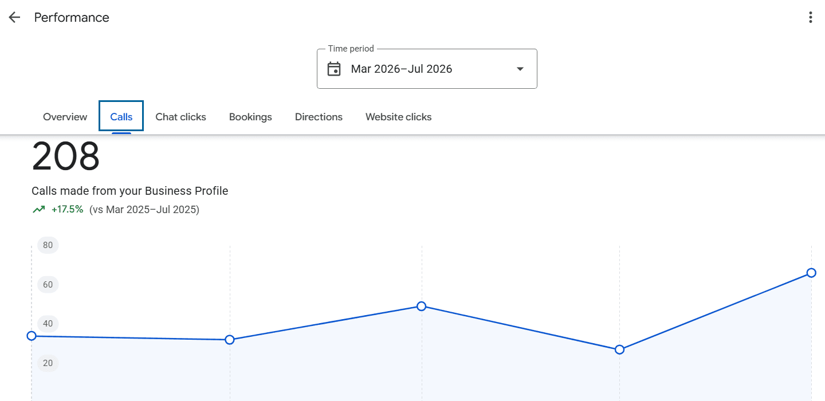Click the 80 y-axis label
The height and width of the screenshot is (401, 825).
[x=48, y=245]
